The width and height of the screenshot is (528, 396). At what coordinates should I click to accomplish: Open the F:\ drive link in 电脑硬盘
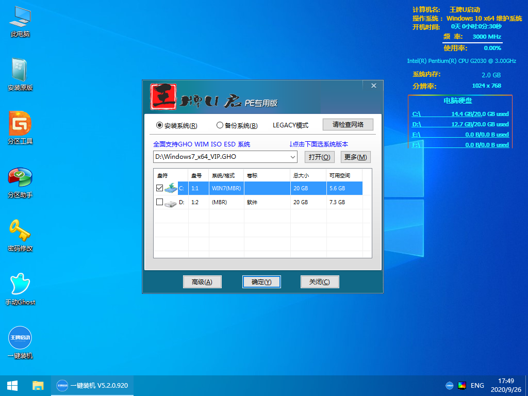(x=460, y=145)
